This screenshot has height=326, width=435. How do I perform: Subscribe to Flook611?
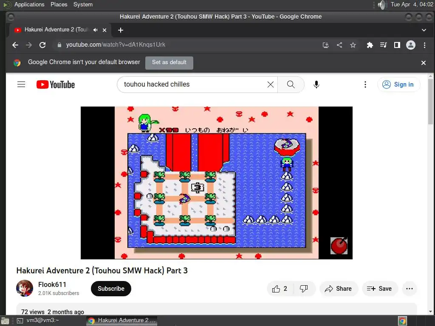pyautogui.click(x=111, y=289)
